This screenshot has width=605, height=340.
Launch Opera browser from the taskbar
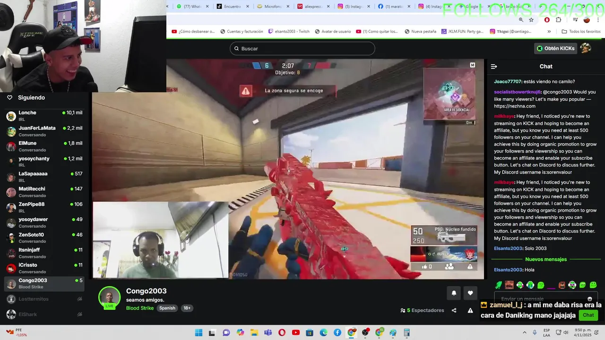pos(282,332)
